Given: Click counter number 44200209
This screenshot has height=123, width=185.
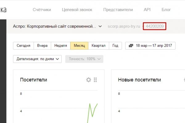Looking at the screenshot, I should click(x=155, y=26).
